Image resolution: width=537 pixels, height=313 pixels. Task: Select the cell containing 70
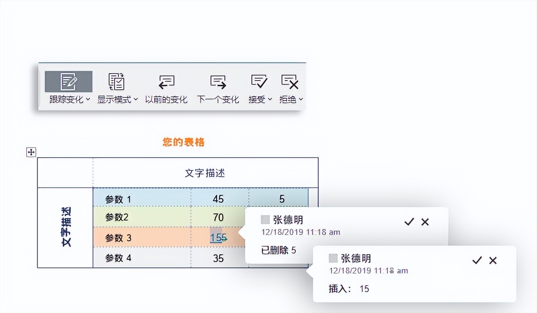pos(219,217)
